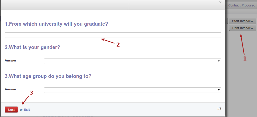This screenshot has height=117, width=257.
Task: Click the 1/3 page indicator
Action: pyautogui.click(x=219, y=109)
